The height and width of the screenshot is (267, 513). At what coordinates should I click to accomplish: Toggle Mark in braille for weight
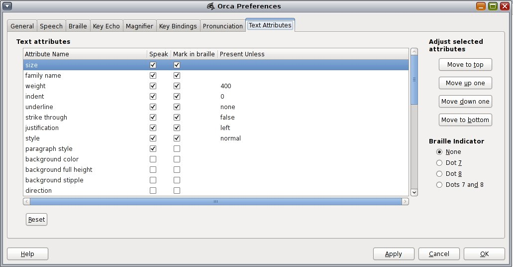pos(177,86)
